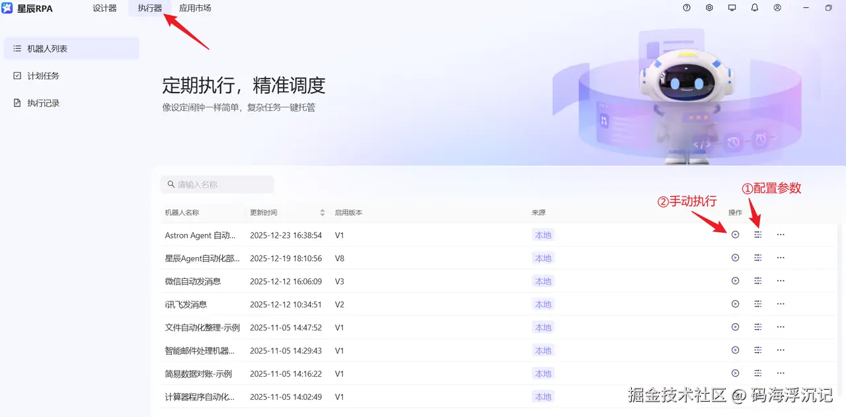Run the 智能邮件处理机器 robot
Screen dimensions: 846x417
coord(735,350)
